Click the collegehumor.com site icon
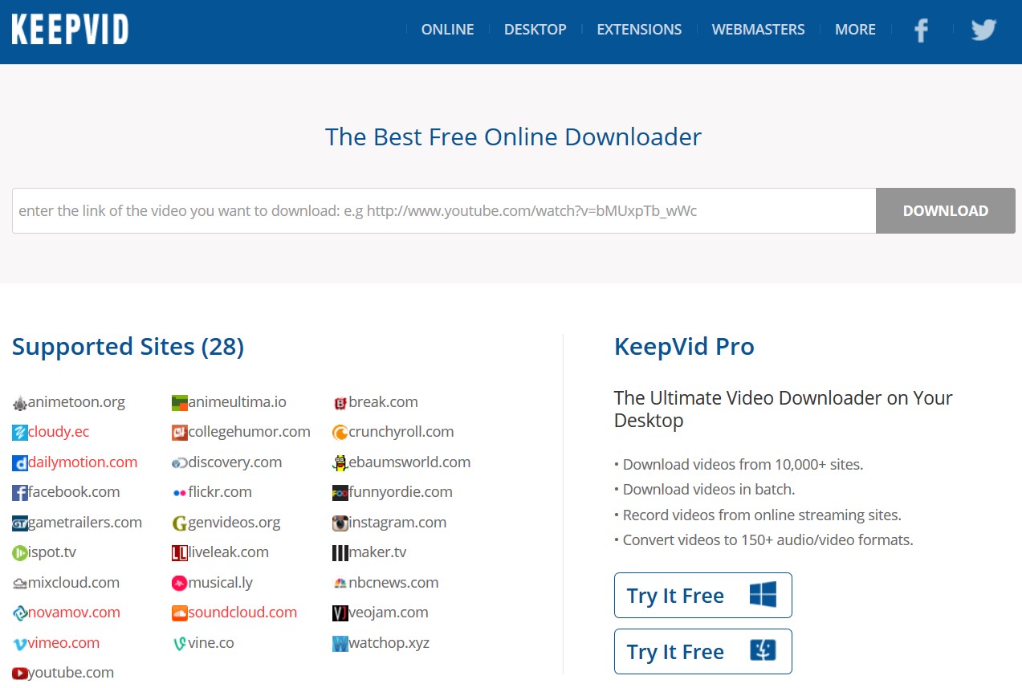 point(180,433)
